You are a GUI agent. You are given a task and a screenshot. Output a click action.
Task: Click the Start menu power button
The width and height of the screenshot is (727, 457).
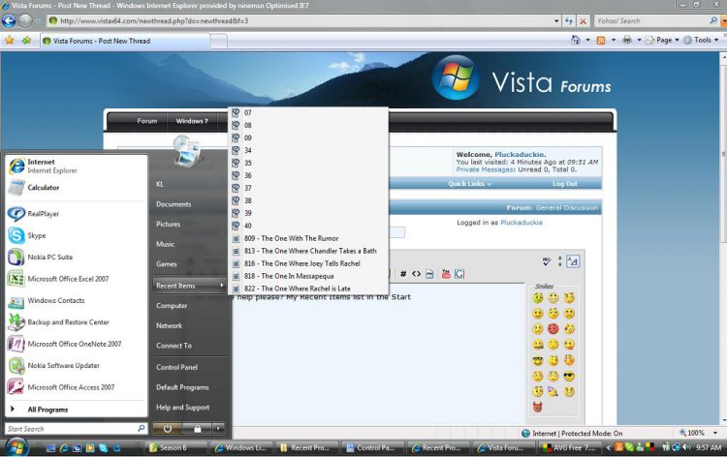[x=168, y=429]
